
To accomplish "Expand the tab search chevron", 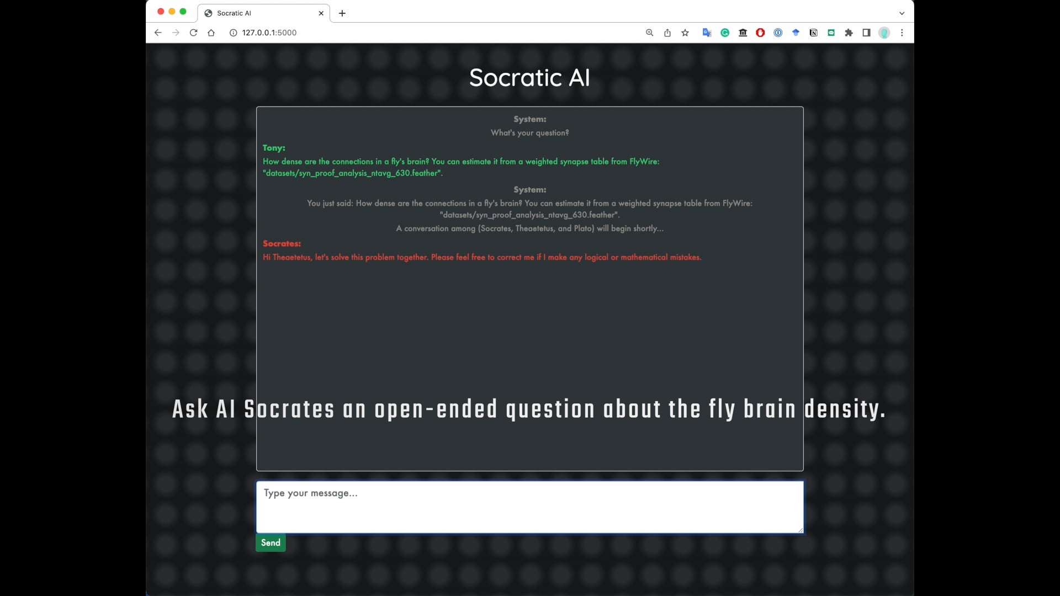I will (901, 13).
